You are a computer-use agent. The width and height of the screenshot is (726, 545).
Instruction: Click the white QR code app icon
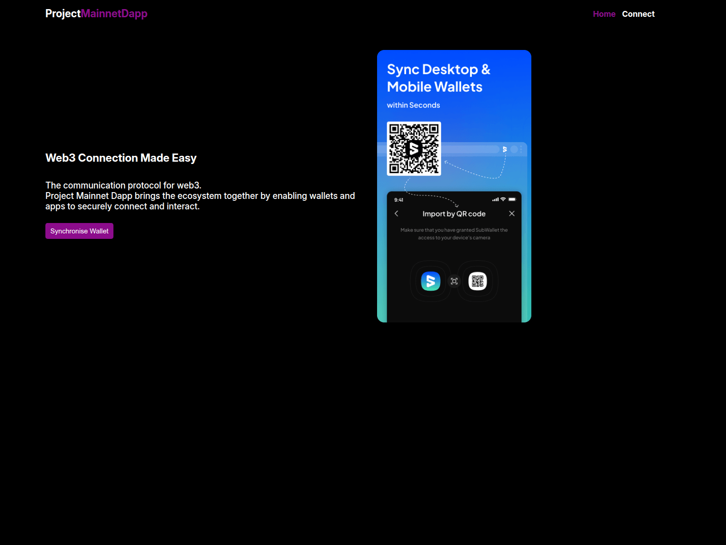pos(477,281)
